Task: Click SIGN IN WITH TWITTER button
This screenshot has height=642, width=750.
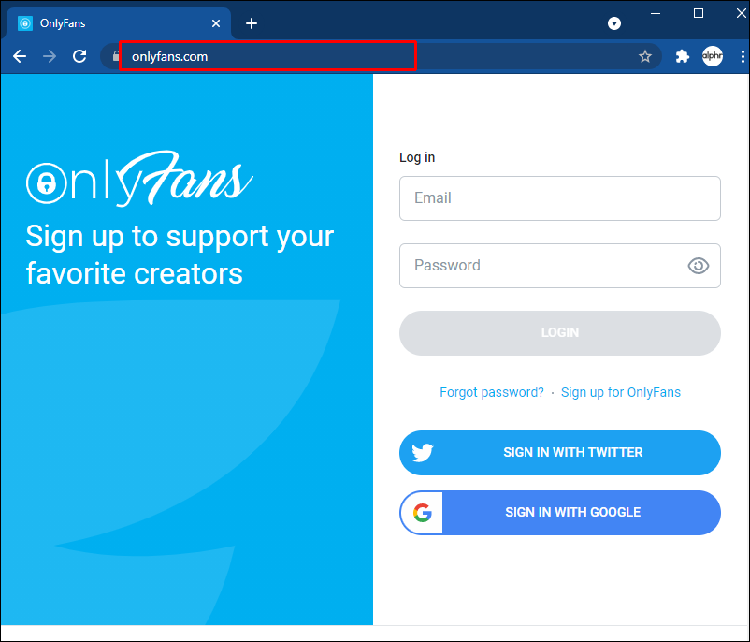Action: (559, 453)
